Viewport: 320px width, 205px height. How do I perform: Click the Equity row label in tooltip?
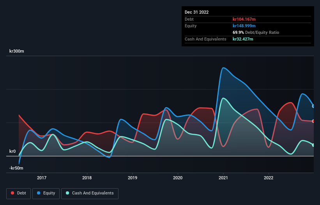(191, 26)
